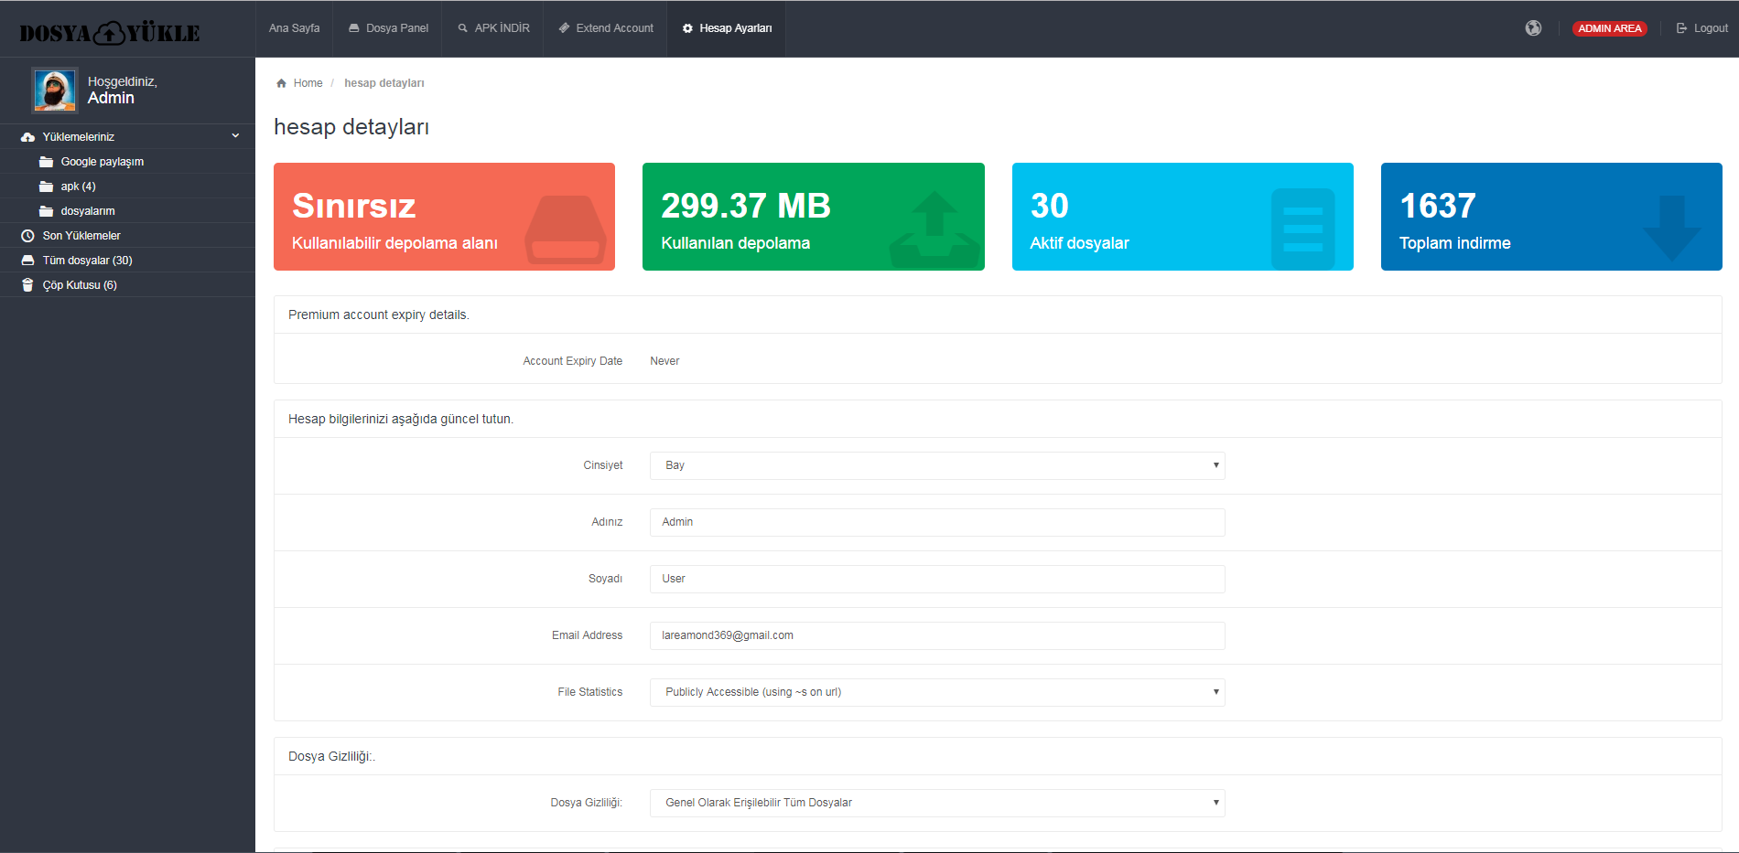This screenshot has width=1739, height=853.
Task: Click the Hoşgeldiniz, Admin text
Action: point(123,90)
